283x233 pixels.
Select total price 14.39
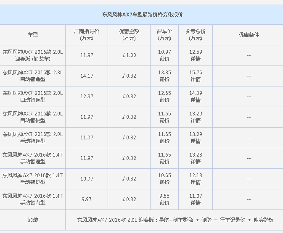[196, 93]
